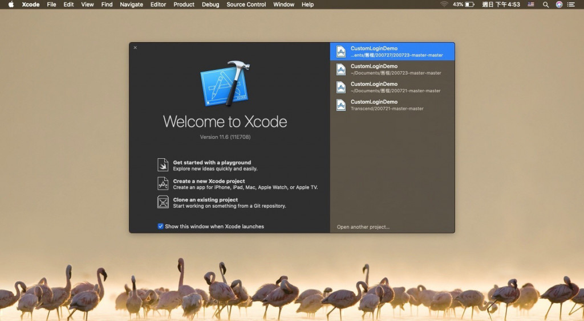Select CustomLoginDemo in 200727/200723-master-master
Screen dimensions: 584x321
392,52
